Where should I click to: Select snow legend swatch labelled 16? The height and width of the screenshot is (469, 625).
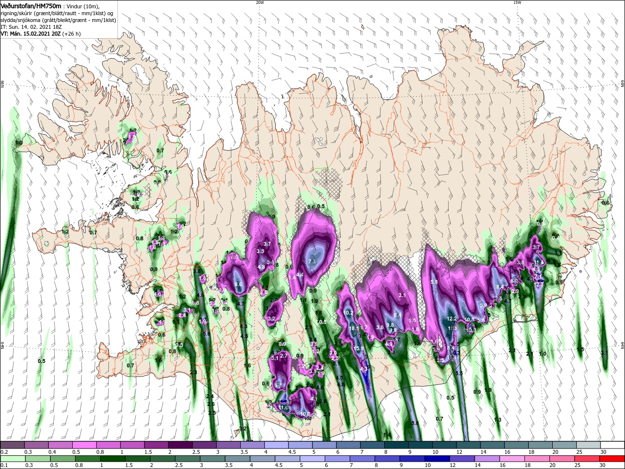click(x=516, y=445)
